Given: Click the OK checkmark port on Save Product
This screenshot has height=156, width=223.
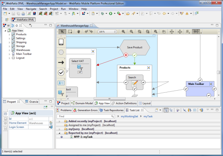Looking at the screenshot, I should tap(134, 55).
